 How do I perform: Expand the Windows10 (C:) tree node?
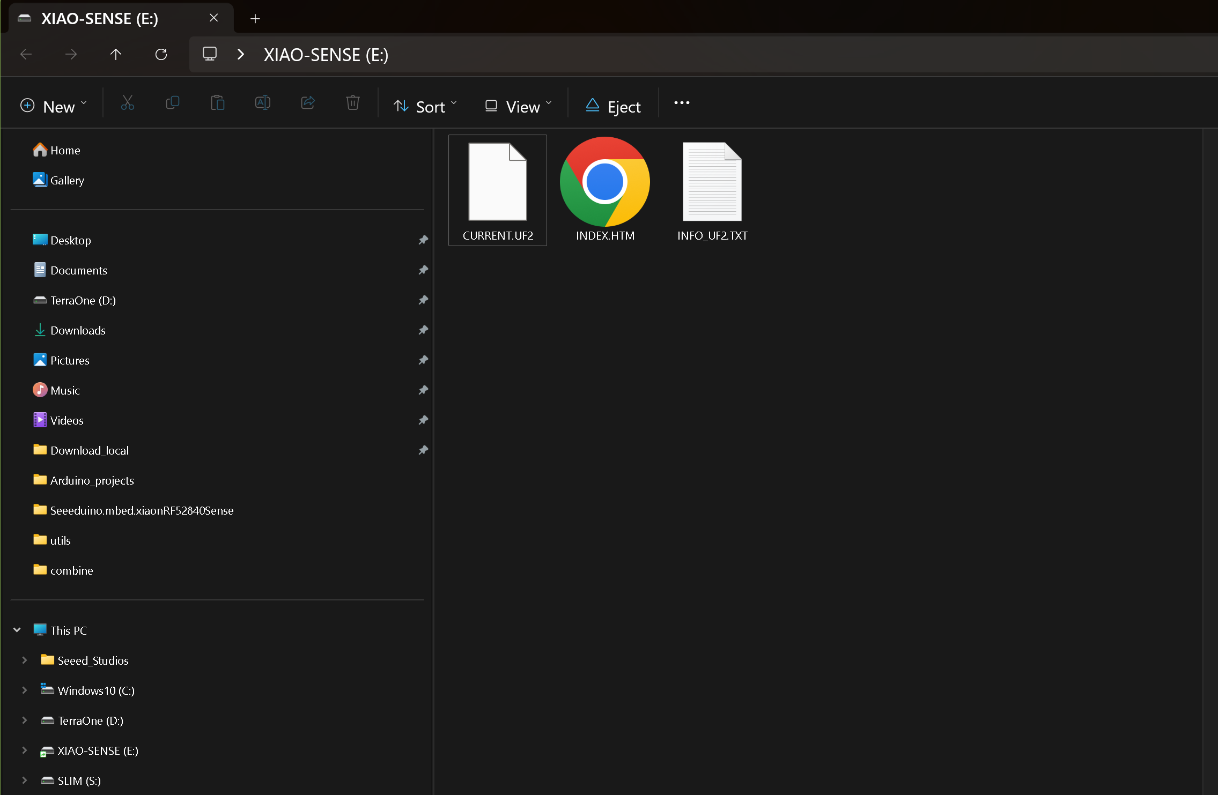click(x=25, y=690)
